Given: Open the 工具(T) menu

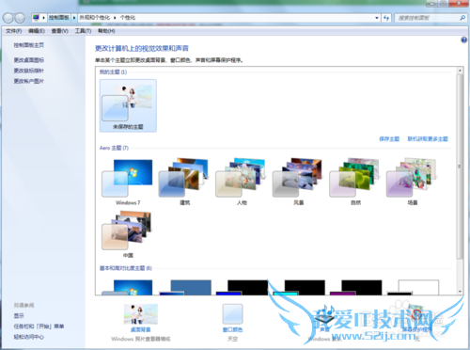Looking at the screenshot, I should [x=83, y=31].
